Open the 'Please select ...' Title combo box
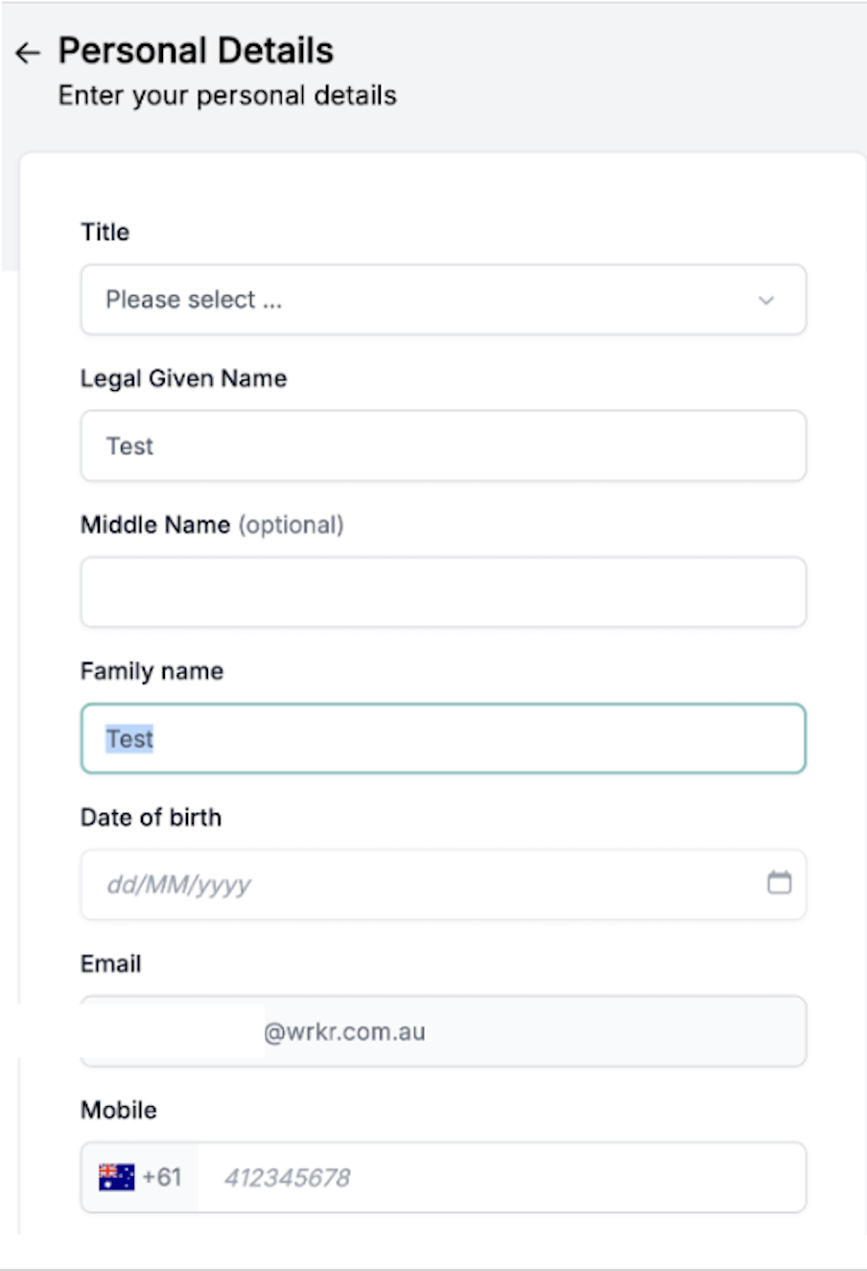 443,300
